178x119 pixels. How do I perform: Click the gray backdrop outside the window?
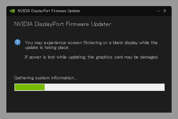(89, 116)
